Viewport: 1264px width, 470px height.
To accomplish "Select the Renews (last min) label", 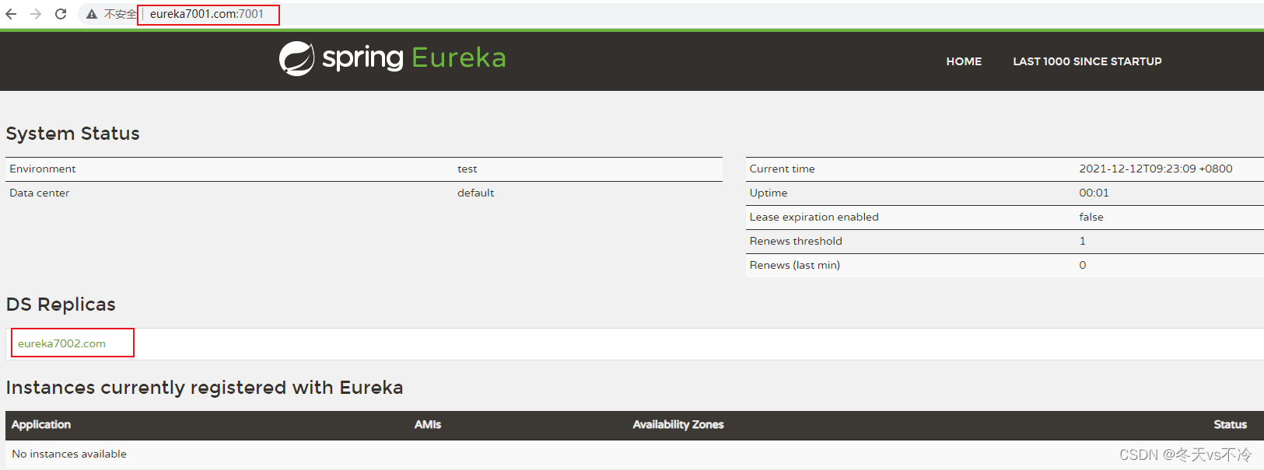I will point(795,265).
